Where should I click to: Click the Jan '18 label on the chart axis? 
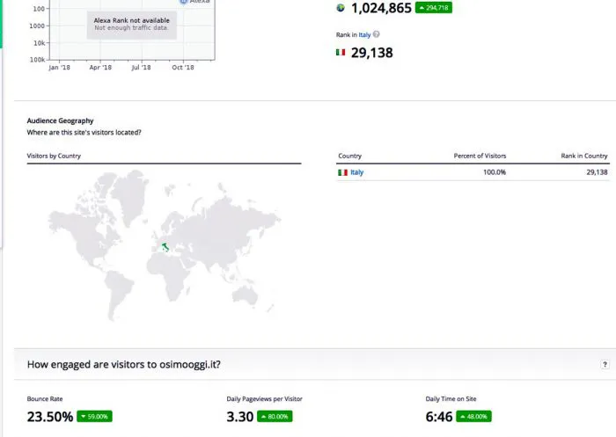(x=59, y=67)
